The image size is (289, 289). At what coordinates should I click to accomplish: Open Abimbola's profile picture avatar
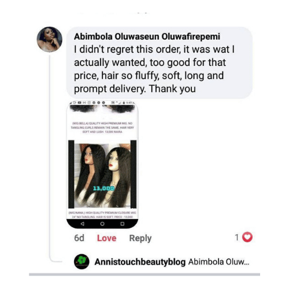pyautogui.click(x=50, y=39)
